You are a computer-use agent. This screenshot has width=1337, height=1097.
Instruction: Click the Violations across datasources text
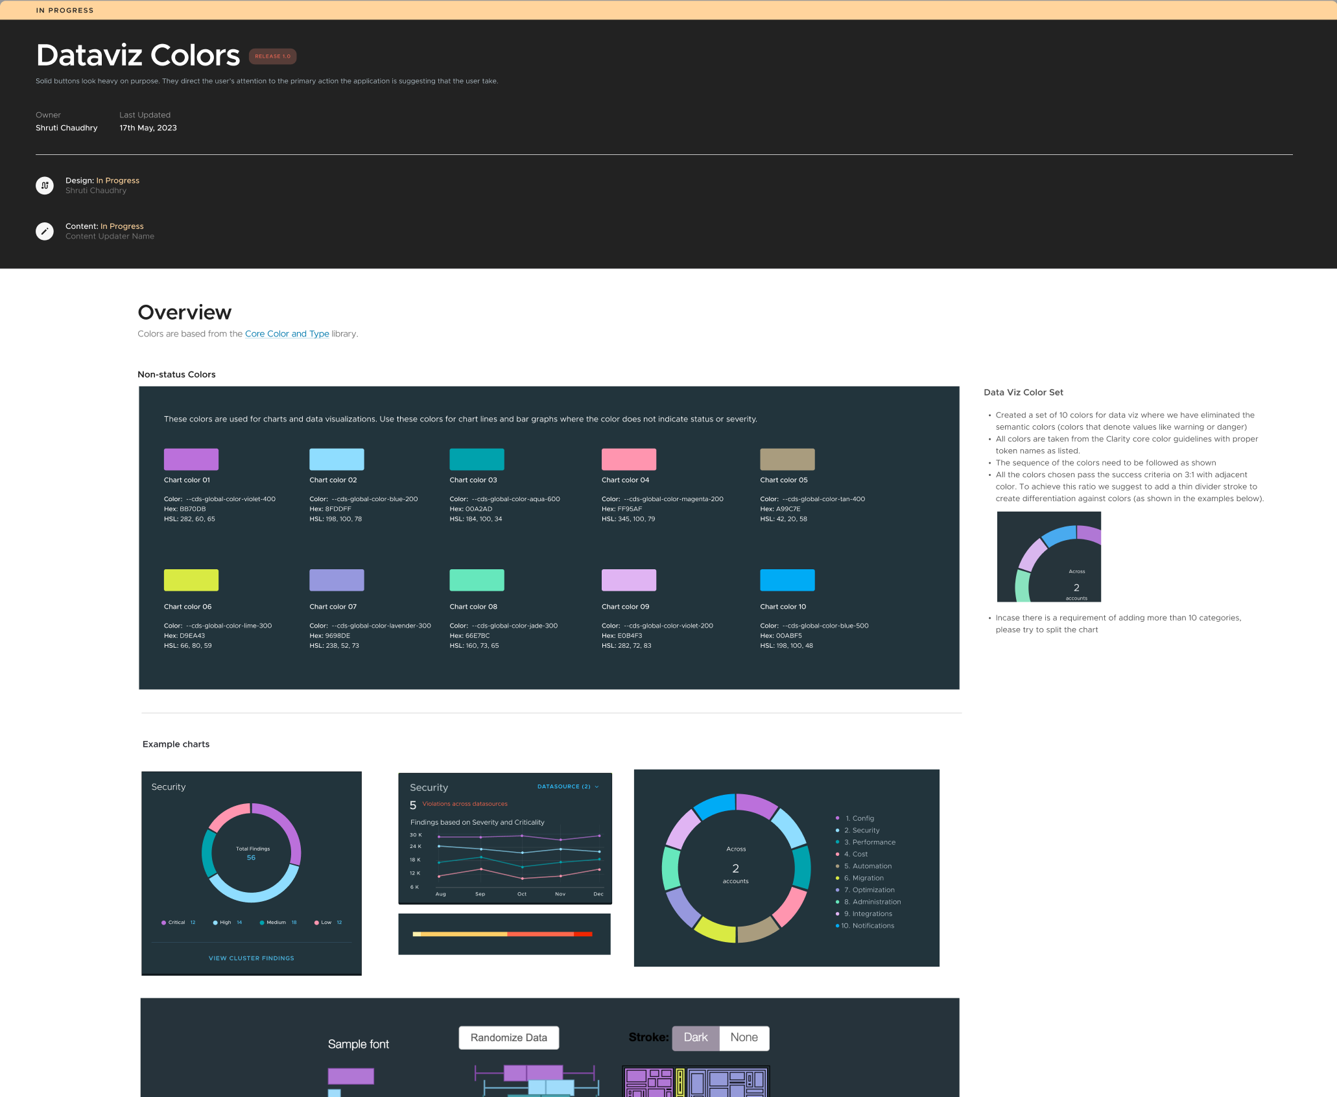[x=465, y=804]
